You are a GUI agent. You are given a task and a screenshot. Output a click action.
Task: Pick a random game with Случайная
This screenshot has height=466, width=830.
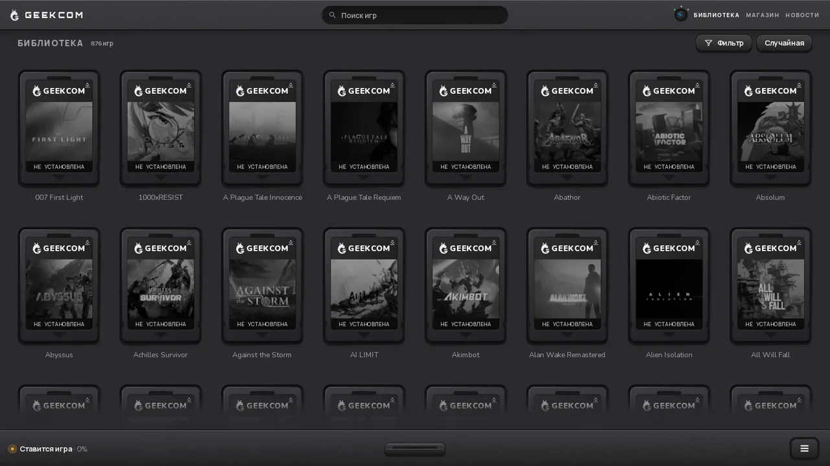coord(784,43)
